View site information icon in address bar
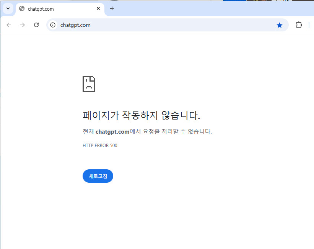The height and width of the screenshot is (249, 314). click(x=53, y=25)
